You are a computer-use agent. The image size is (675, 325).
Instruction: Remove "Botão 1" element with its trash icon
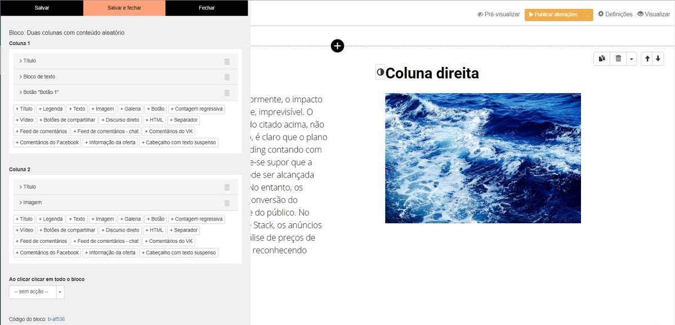227,93
